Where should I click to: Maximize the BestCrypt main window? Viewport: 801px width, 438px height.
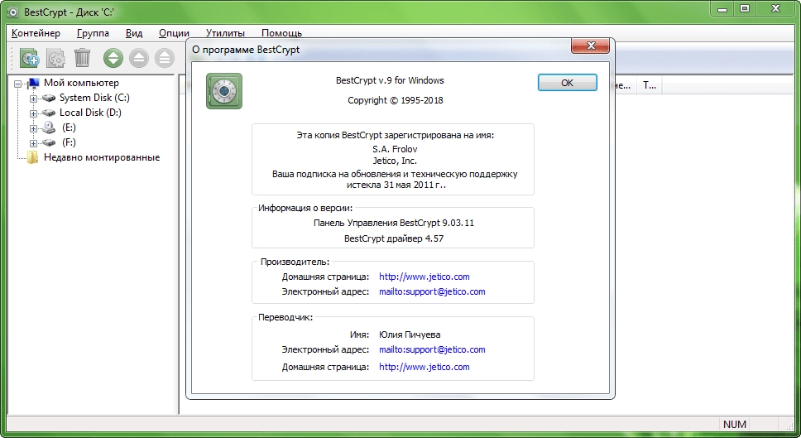point(745,8)
